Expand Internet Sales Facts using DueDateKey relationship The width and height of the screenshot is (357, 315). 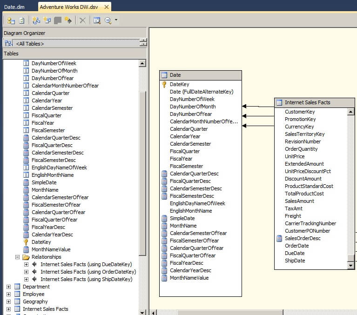[x=26, y=264]
